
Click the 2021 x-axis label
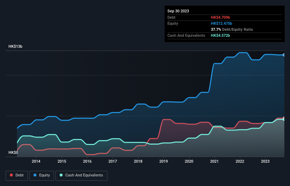click(214, 161)
